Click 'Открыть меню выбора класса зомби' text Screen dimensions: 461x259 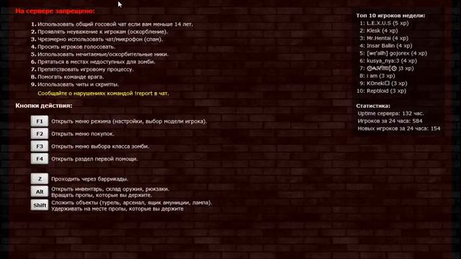click(x=100, y=146)
